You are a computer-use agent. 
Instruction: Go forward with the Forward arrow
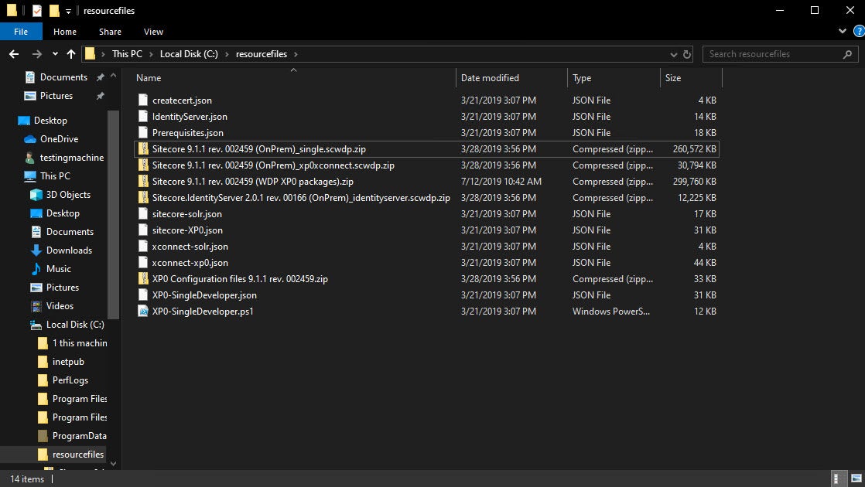click(x=37, y=54)
